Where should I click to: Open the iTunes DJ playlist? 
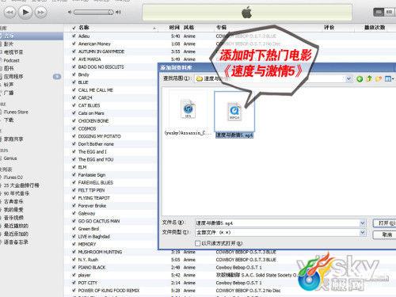(x=13, y=177)
